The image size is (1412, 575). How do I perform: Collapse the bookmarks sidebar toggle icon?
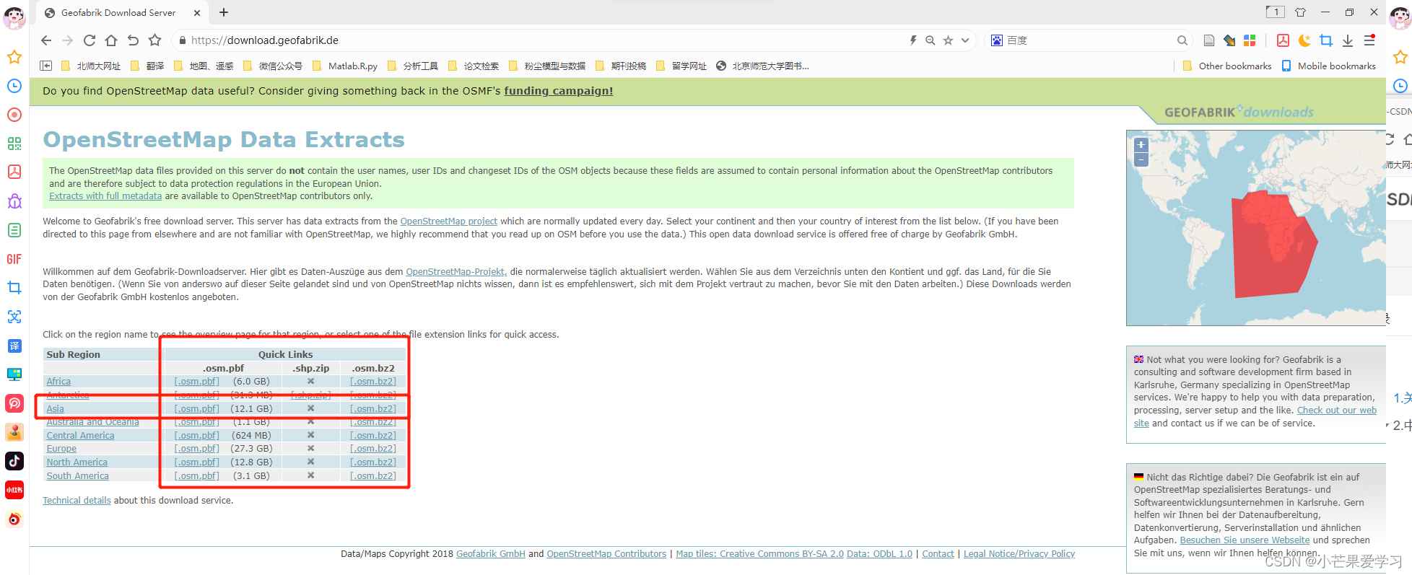pyautogui.click(x=46, y=66)
